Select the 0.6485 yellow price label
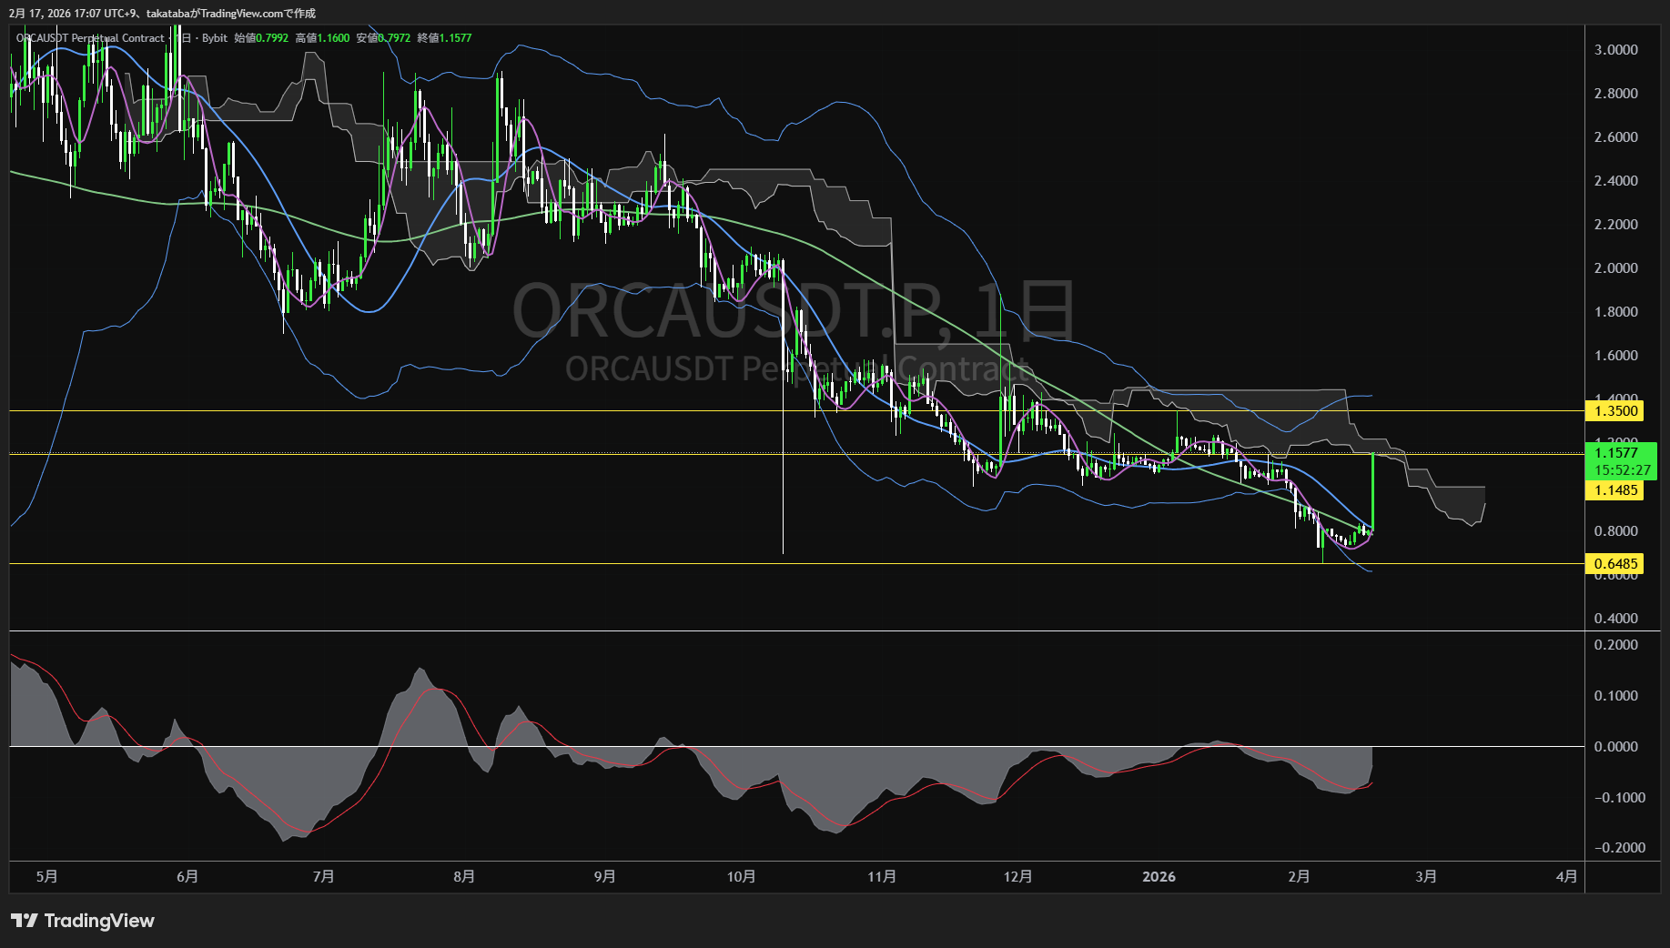Screen dimensions: 1670x948 (x=1615, y=564)
